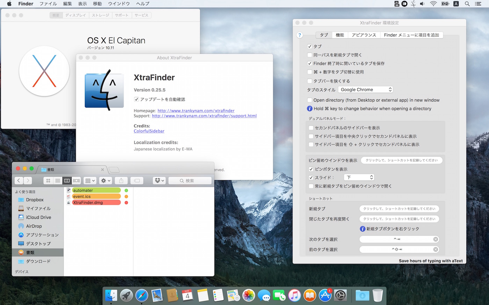Open iBooks from the Dock

310,296
